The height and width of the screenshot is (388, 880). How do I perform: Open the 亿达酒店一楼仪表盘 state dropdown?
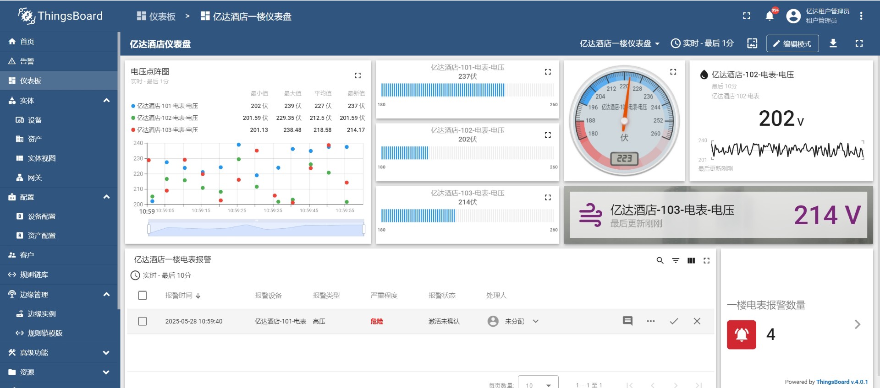[619, 43]
